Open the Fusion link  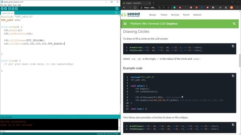pos(164,15)
